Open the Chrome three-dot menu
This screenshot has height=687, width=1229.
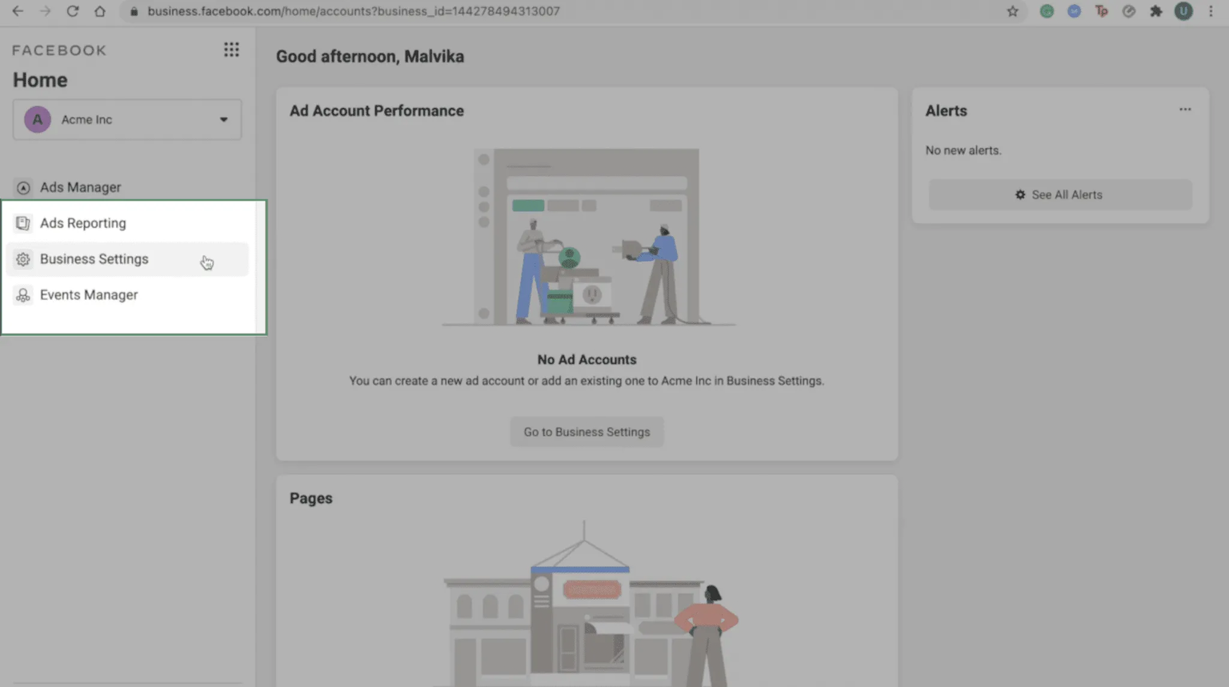click(x=1211, y=11)
